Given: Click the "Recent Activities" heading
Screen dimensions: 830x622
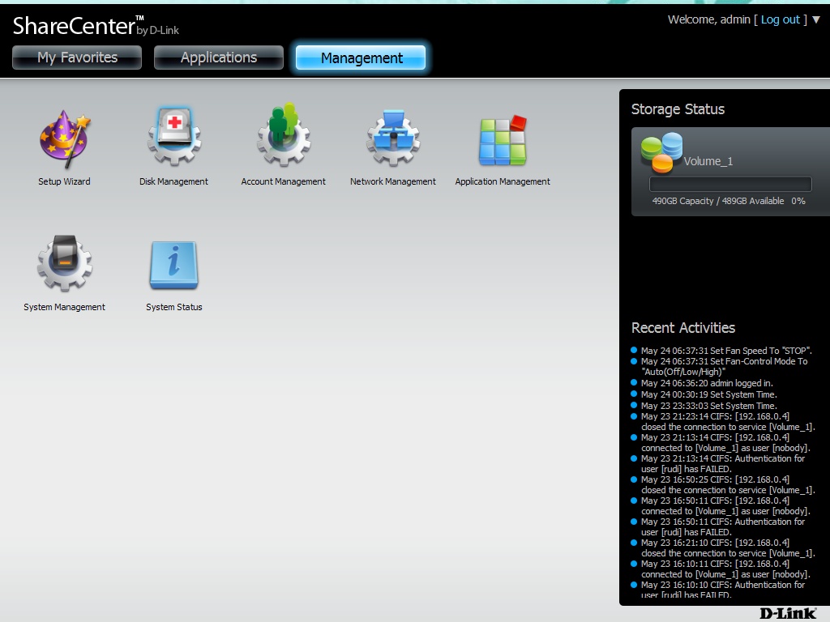Looking at the screenshot, I should pyautogui.click(x=682, y=328).
